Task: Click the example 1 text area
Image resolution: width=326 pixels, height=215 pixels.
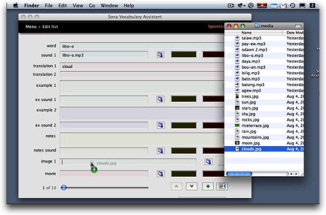Action: click(x=142, y=87)
